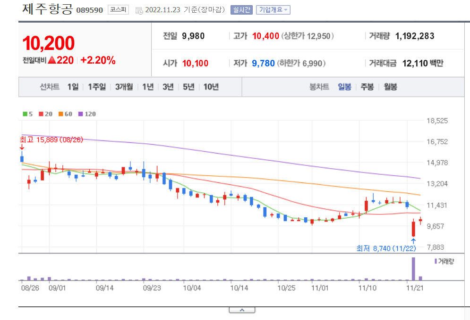Click the 최고 15,889 (08/26) chart label
The width and height of the screenshot is (470, 320).
click(51, 139)
